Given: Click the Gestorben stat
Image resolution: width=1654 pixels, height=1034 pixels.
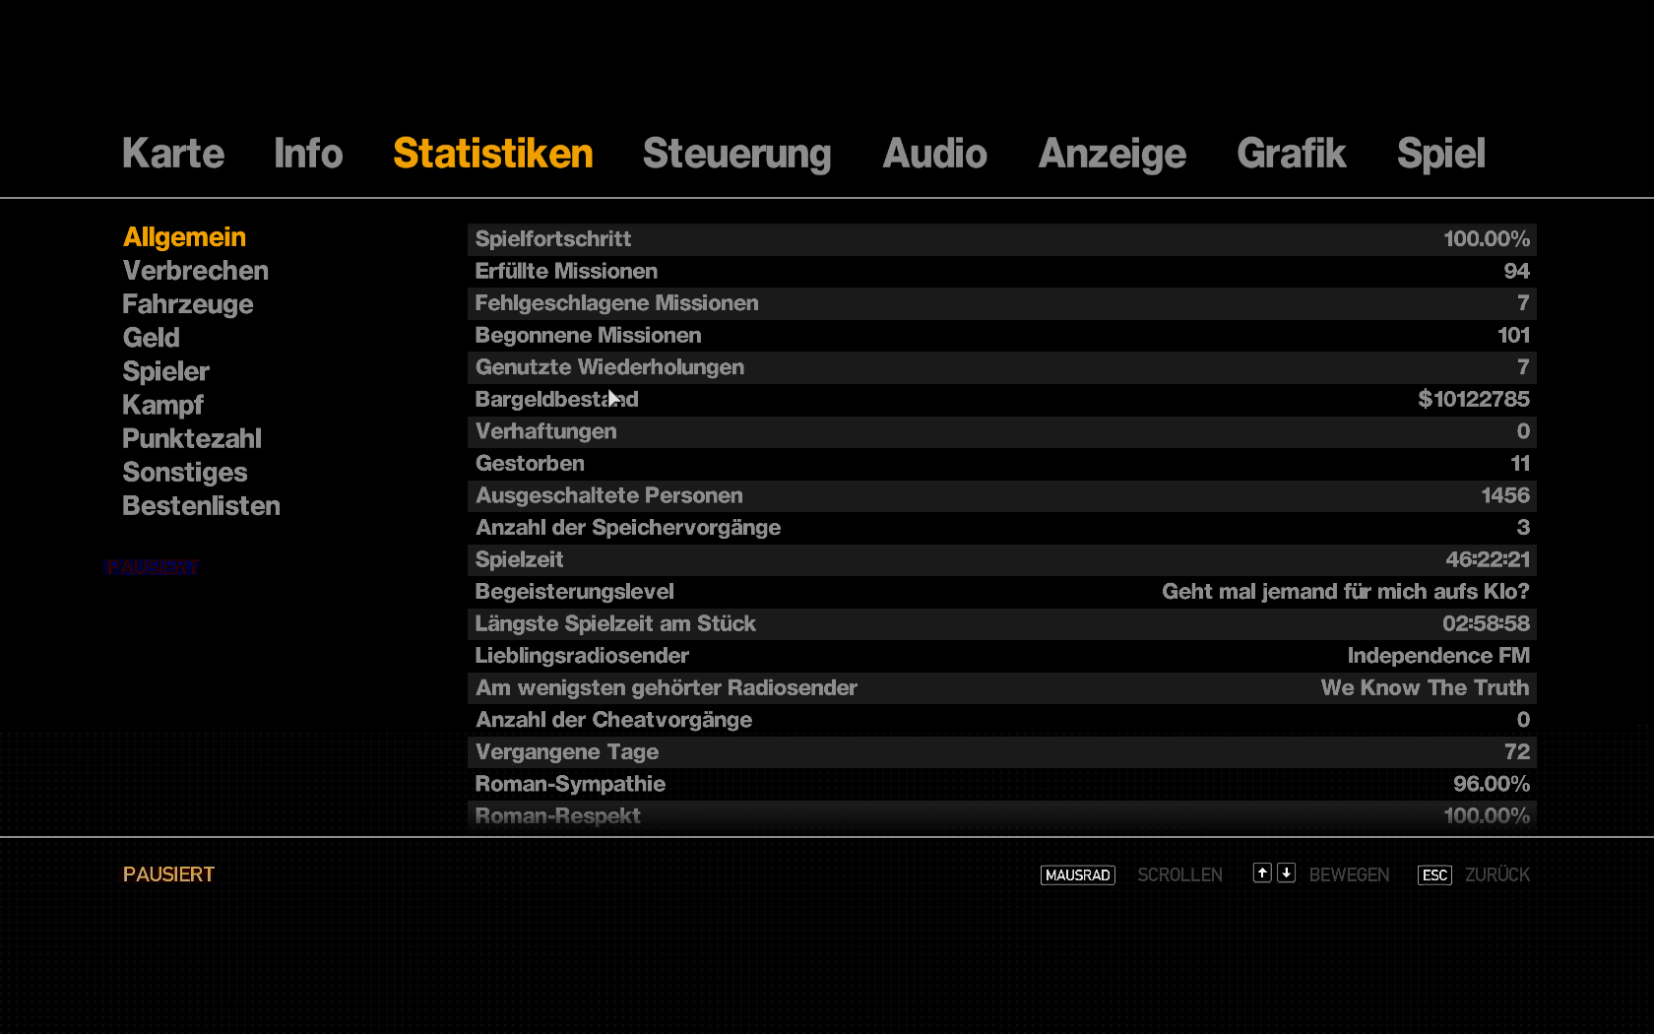Looking at the screenshot, I should click(1002, 464).
